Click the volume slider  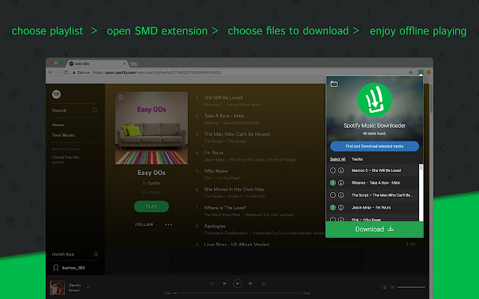411,287
